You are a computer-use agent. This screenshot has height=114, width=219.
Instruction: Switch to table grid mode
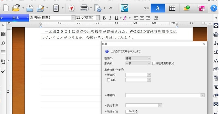pos(172,8)
